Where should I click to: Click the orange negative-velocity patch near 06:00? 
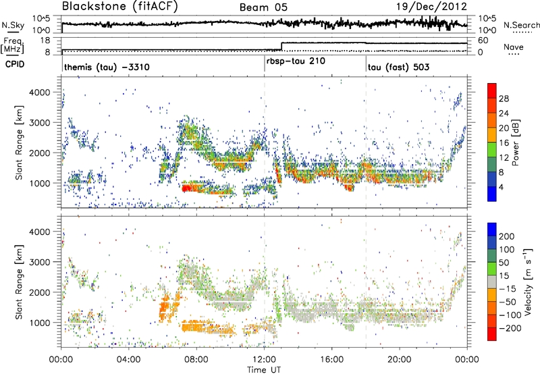click(165, 306)
